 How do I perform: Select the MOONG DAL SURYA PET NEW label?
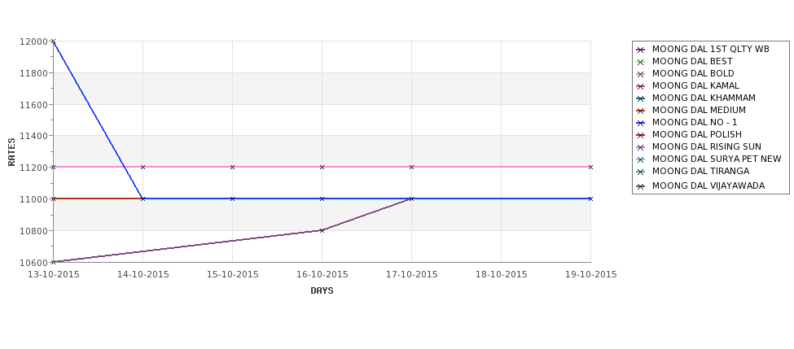point(717,159)
